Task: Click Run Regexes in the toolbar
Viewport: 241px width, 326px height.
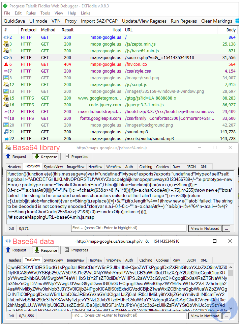Action: [x=184, y=21]
